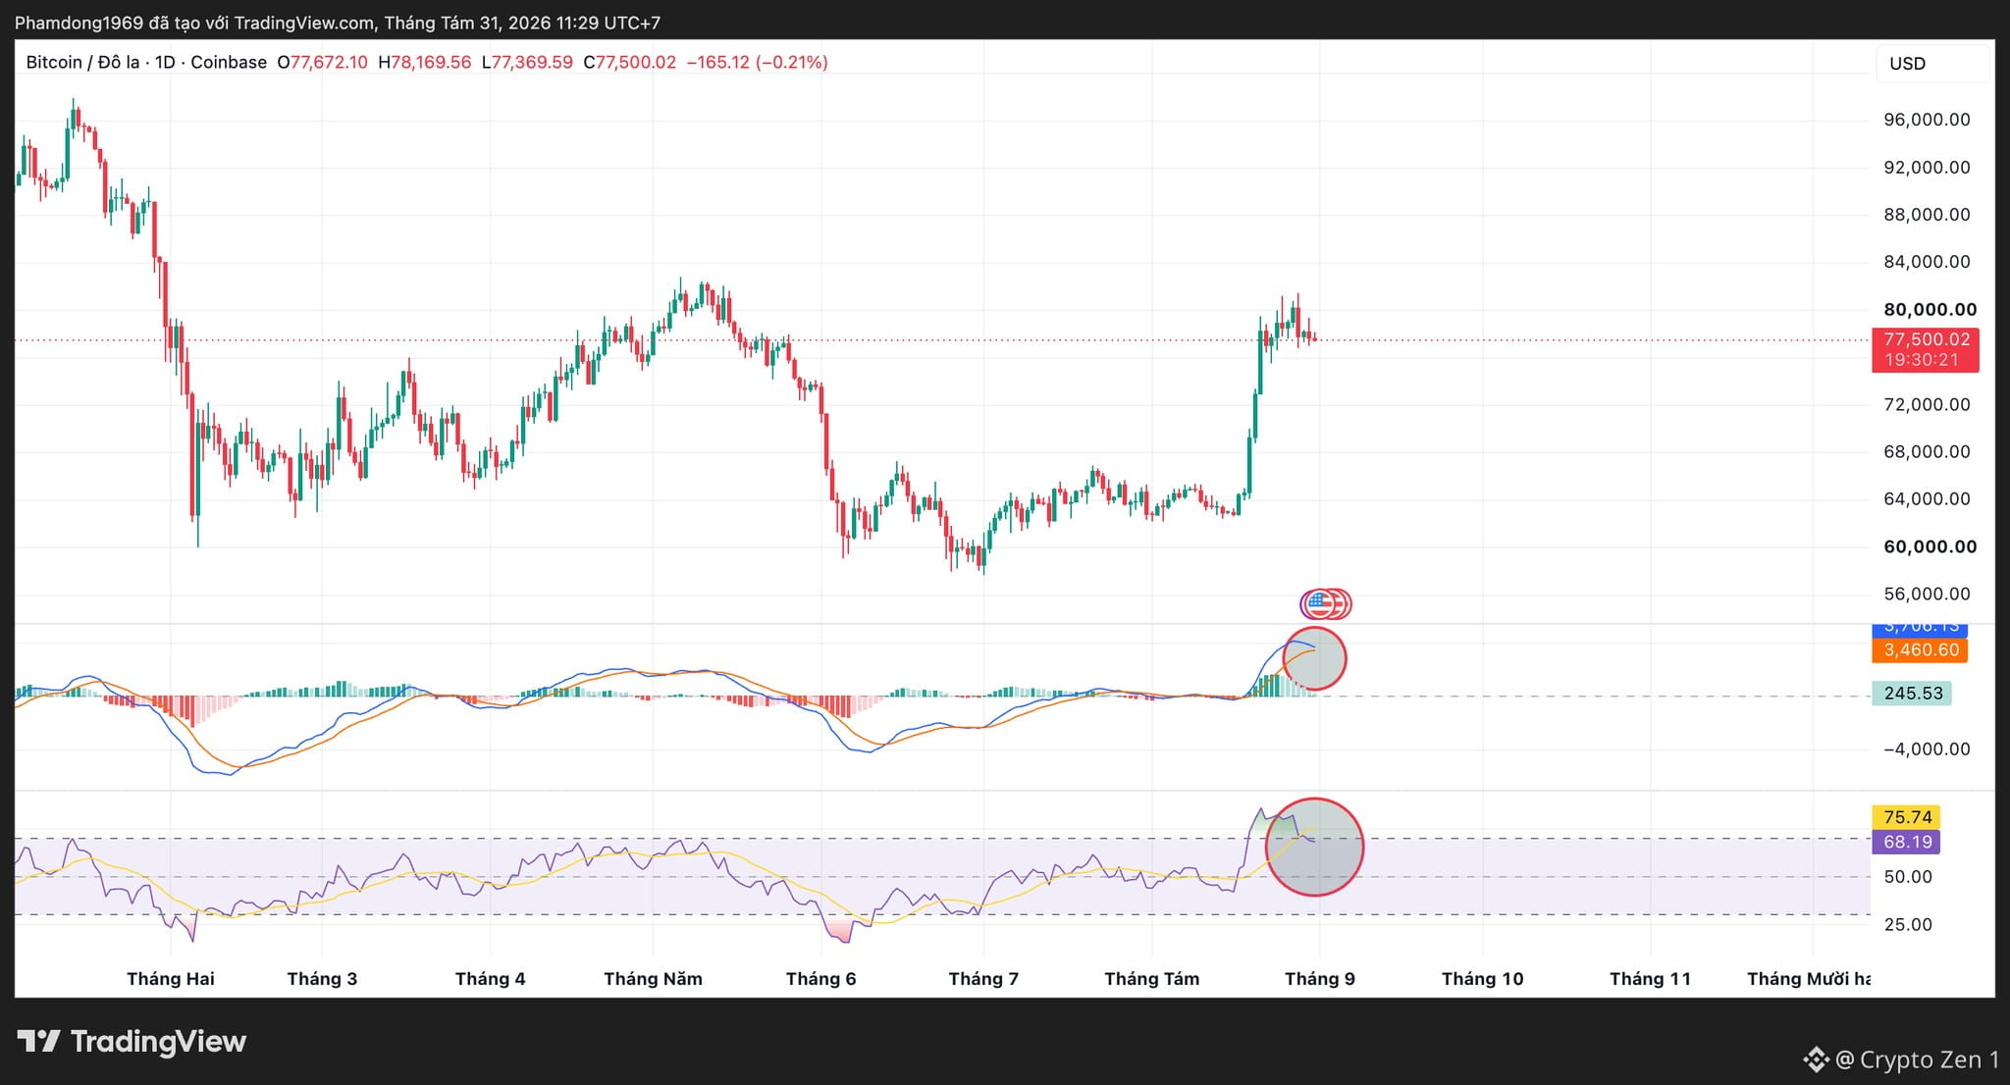
Task: Click the 96,000.00 price axis label
Action: click(x=1927, y=120)
